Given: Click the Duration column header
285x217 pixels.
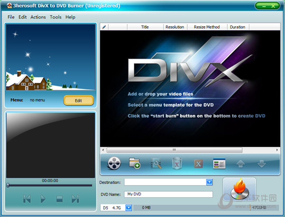Looking at the screenshot, I should 237,27.
